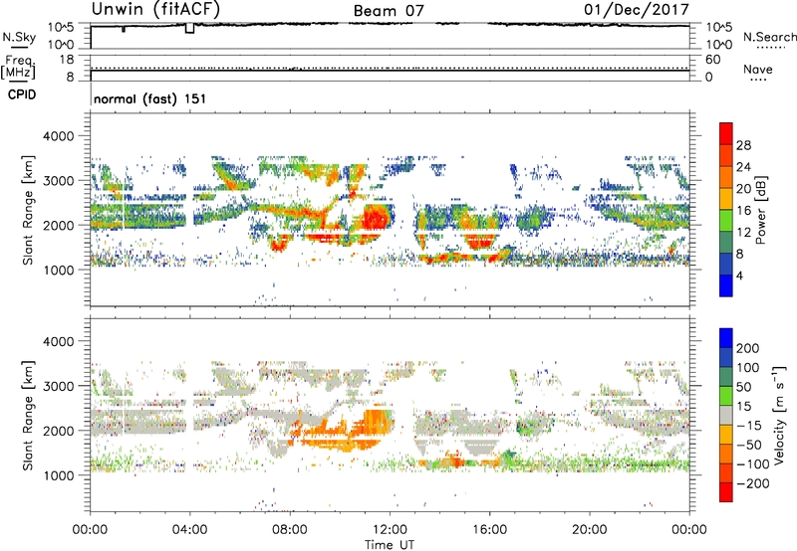Click the 'Beam 07' heading
Screen dimensions: 797x551
pyautogui.click(x=389, y=11)
